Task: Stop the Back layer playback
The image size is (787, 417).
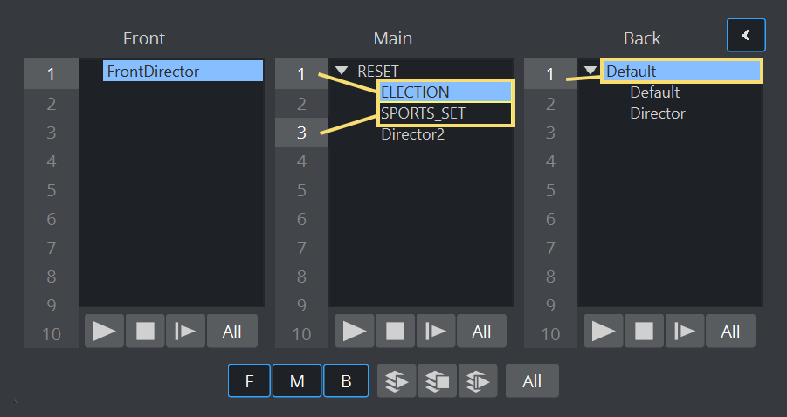Action: (x=644, y=331)
